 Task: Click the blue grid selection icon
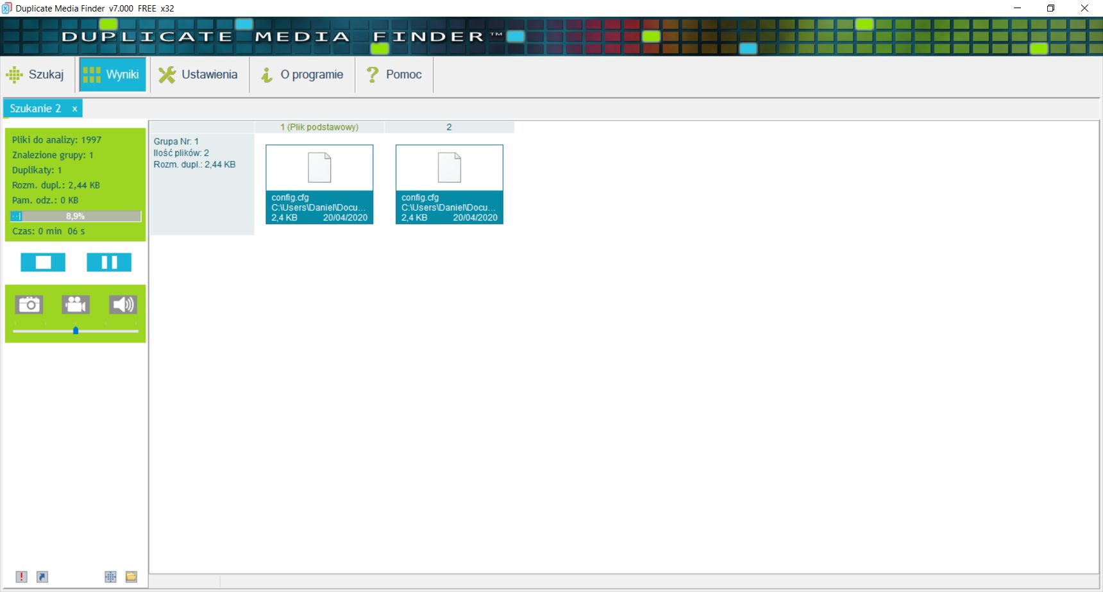coord(110,577)
